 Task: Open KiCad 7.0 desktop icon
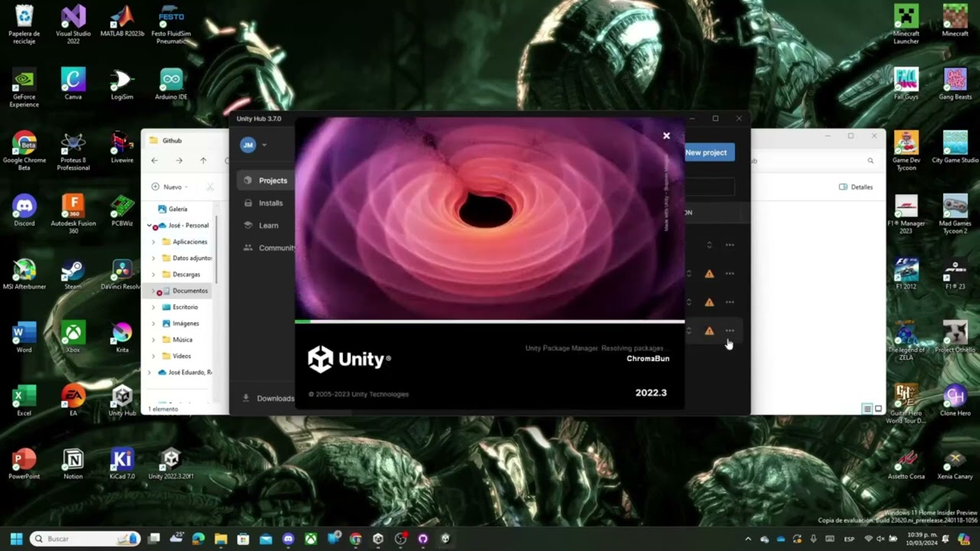122,464
